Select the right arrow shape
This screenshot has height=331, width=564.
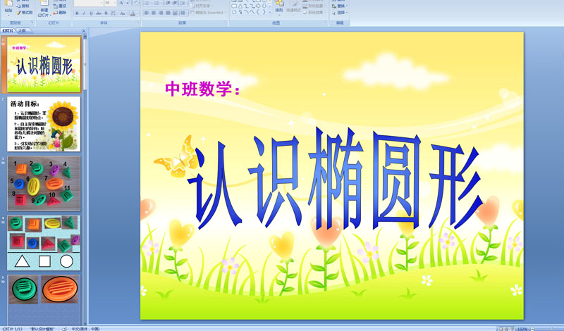(x=258, y=6)
